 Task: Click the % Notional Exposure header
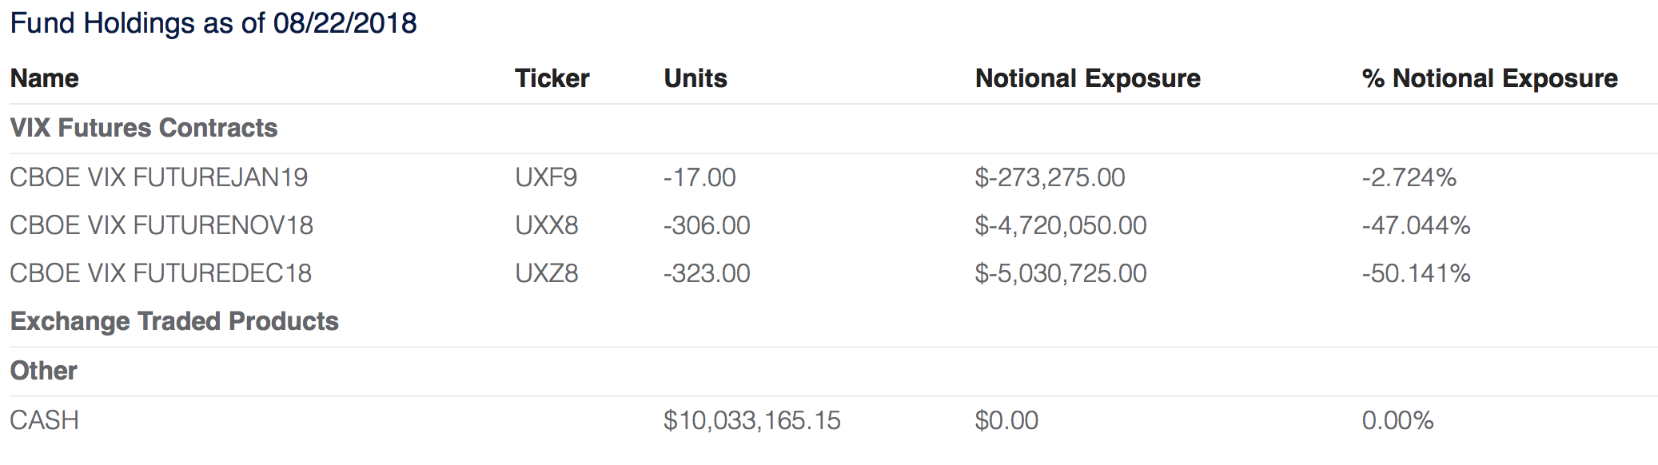[1489, 78]
